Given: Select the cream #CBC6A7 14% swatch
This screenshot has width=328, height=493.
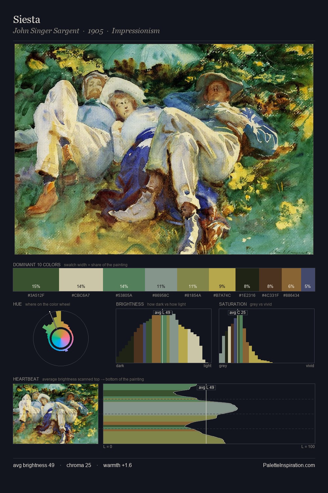Looking at the screenshot, I should (81, 280).
